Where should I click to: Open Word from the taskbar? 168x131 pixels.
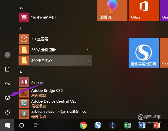pos(142,125)
